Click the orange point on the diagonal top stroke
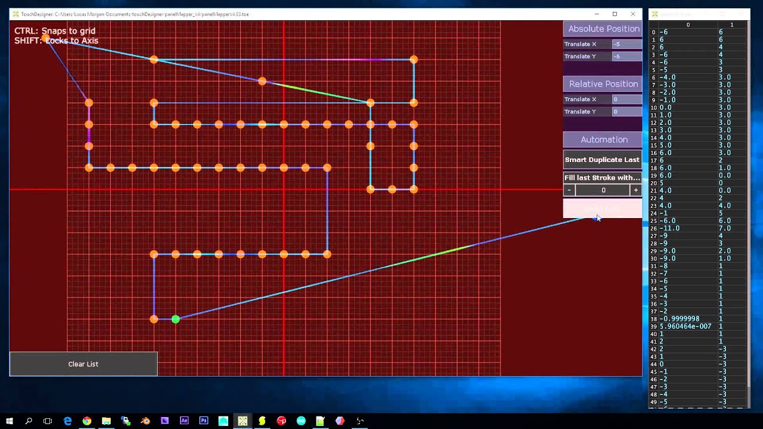763x429 pixels. (262, 81)
